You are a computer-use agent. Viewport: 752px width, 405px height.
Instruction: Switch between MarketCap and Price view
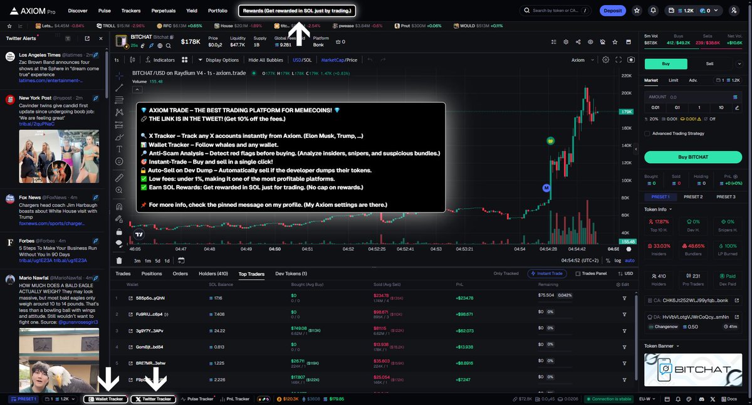(x=339, y=60)
